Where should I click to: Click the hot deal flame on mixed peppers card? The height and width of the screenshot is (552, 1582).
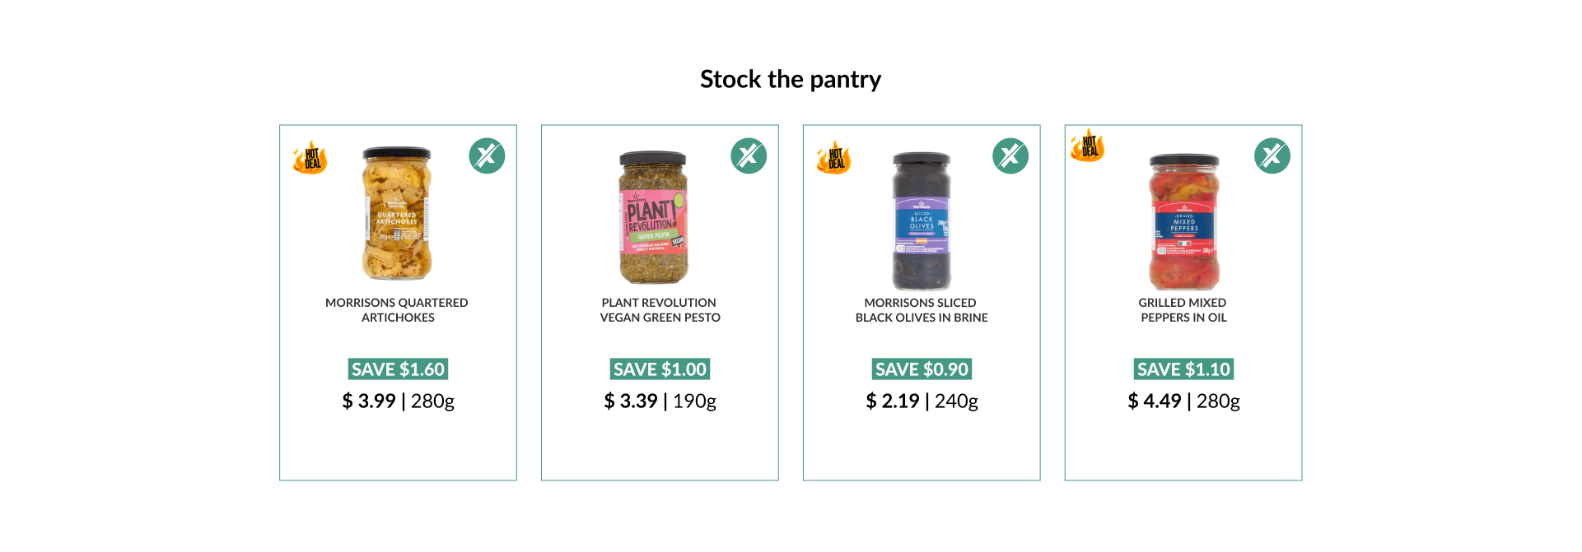pos(1088,145)
